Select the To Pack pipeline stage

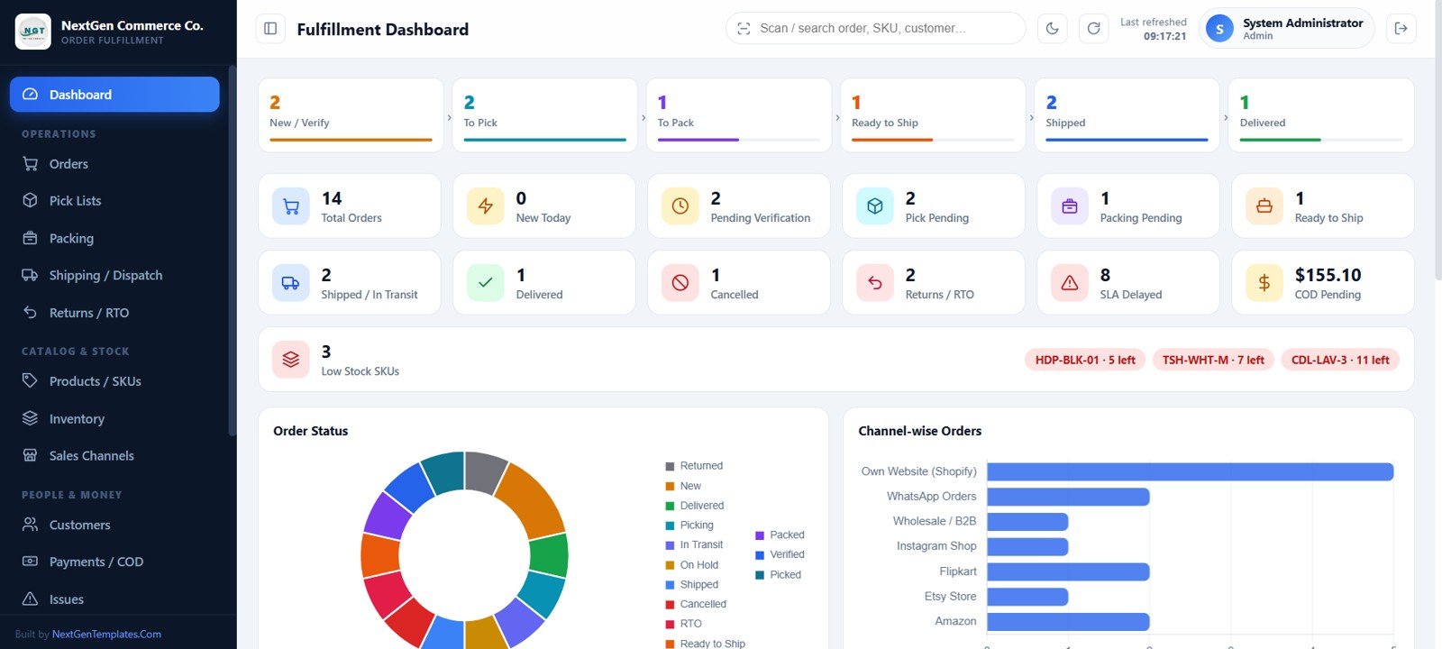coord(739,114)
